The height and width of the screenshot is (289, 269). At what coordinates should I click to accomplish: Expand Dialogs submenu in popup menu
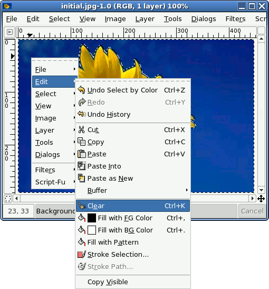pyautogui.click(x=54, y=155)
